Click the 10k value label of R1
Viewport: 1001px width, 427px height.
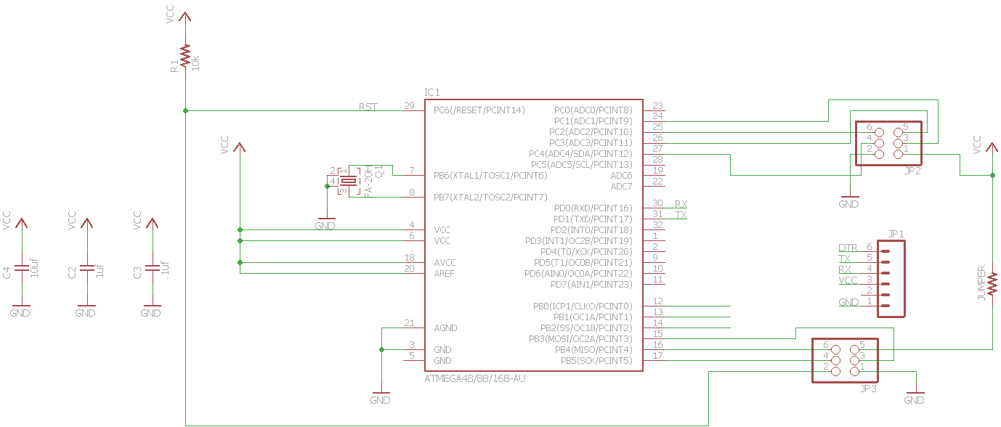pos(195,62)
